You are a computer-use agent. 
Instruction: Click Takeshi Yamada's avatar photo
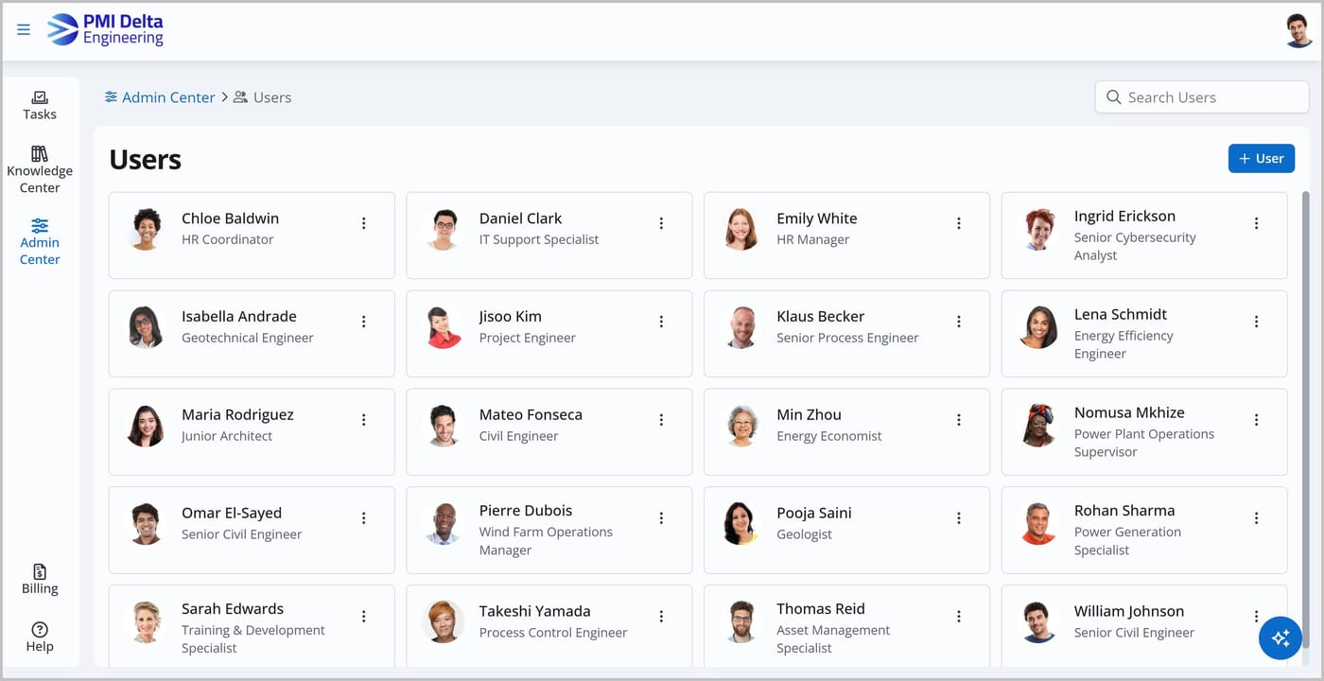[x=444, y=621]
